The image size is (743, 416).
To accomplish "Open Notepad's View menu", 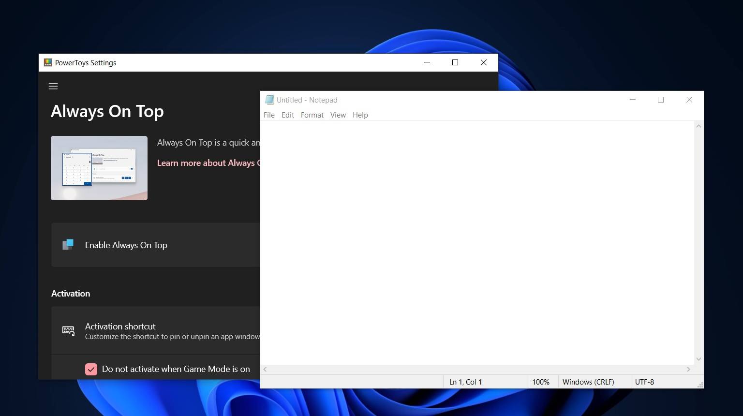I will click(338, 115).
